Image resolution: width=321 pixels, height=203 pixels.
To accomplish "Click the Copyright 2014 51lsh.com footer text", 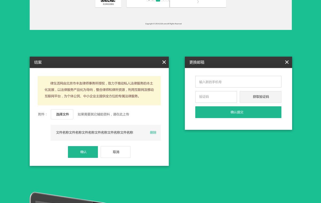I will click(x=163, y=24).
